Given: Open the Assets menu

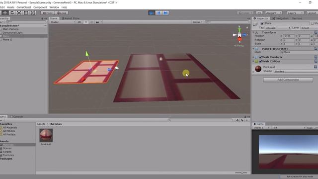Looking at the screenshot, I should (10, 7).
